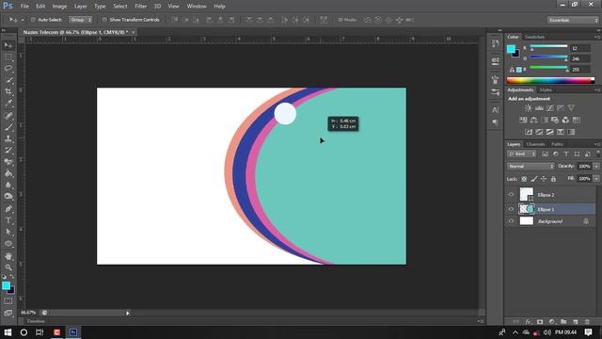
Task: Select the History Brush tool
Action: pyautogui.click(x=8, y=150)
